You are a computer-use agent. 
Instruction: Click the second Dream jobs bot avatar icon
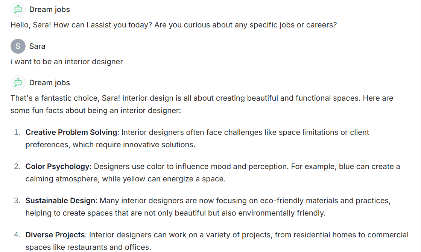click(18, 83)
